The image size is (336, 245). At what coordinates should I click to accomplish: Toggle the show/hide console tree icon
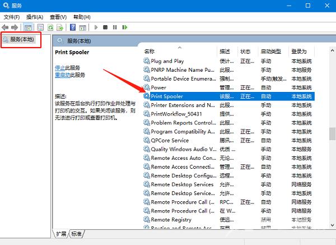coord(28,27)
